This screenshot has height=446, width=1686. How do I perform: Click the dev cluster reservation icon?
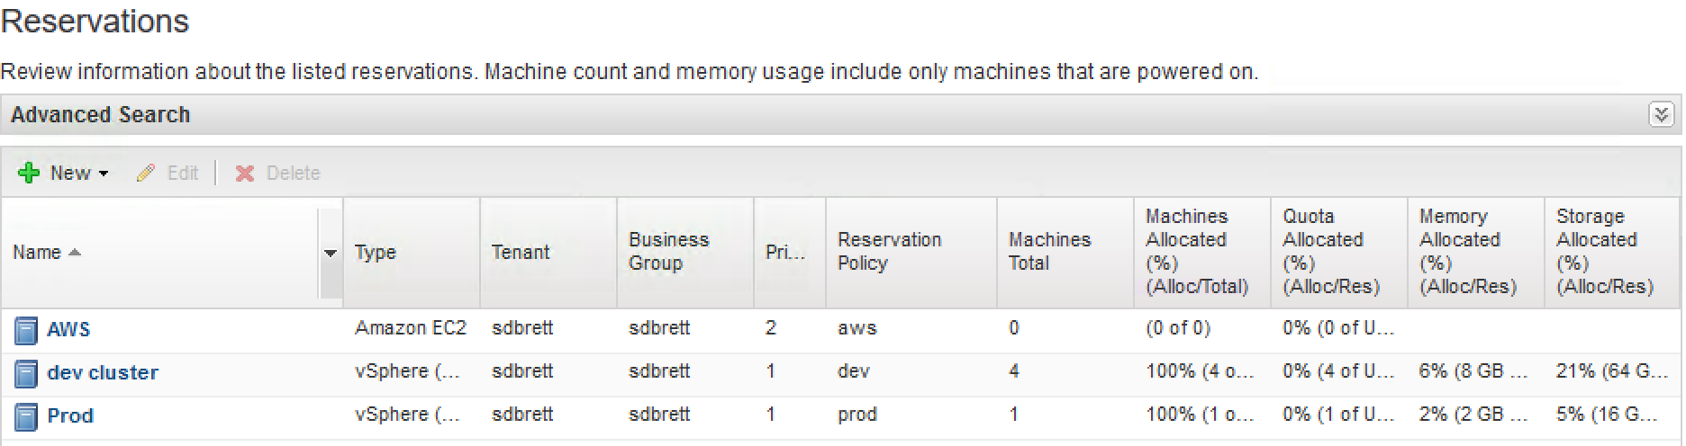click(26, 373)
